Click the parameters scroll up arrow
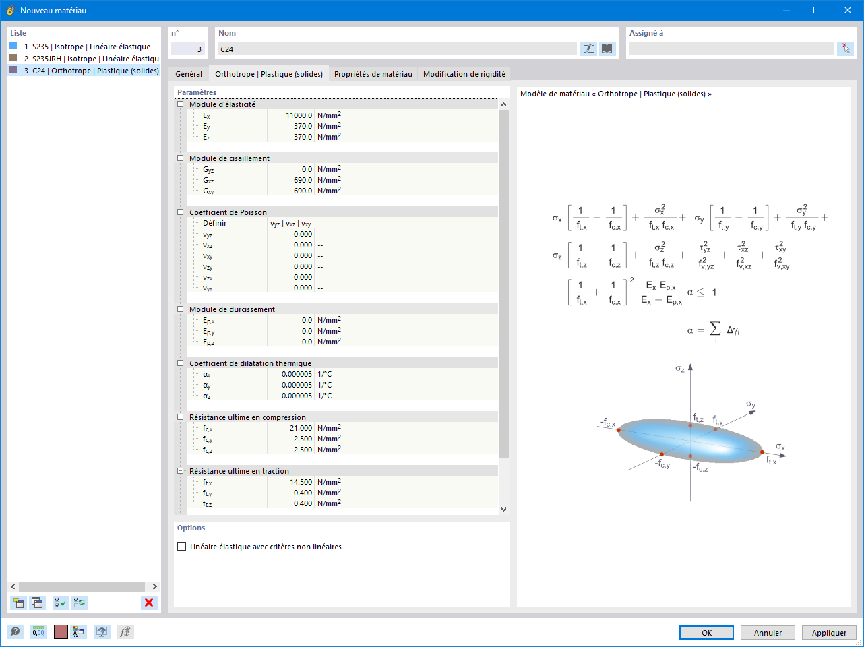Screen dimensions: 864x647 (503, 104)
